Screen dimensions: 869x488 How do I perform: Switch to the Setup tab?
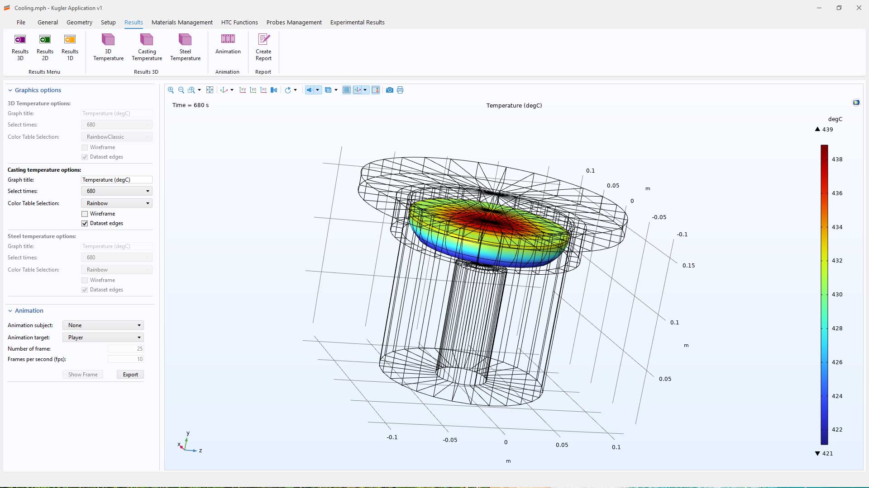(108, 22)
